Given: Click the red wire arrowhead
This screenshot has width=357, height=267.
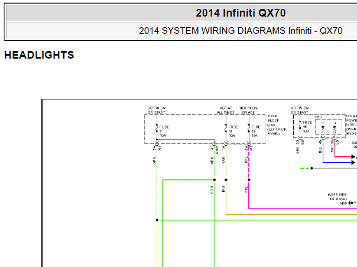Looking at the screenshot, I should [353, 157].
